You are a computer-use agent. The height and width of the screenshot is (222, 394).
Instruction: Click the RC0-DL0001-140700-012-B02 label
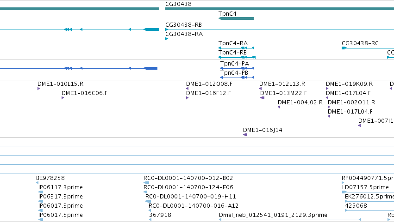pyautogui.click(x=188, y=178)
